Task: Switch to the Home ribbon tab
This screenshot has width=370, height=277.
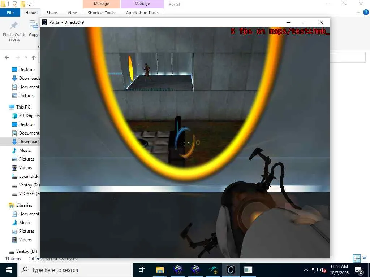Action: [x=31, y=13]
